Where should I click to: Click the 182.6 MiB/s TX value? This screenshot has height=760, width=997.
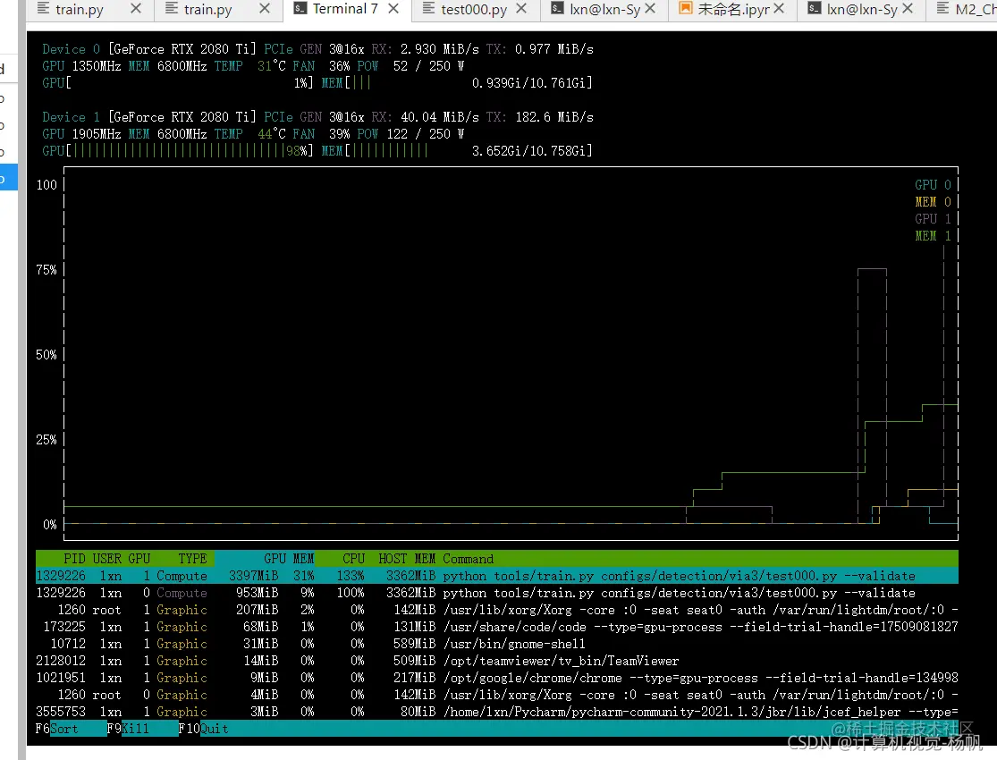pos(553,117)
